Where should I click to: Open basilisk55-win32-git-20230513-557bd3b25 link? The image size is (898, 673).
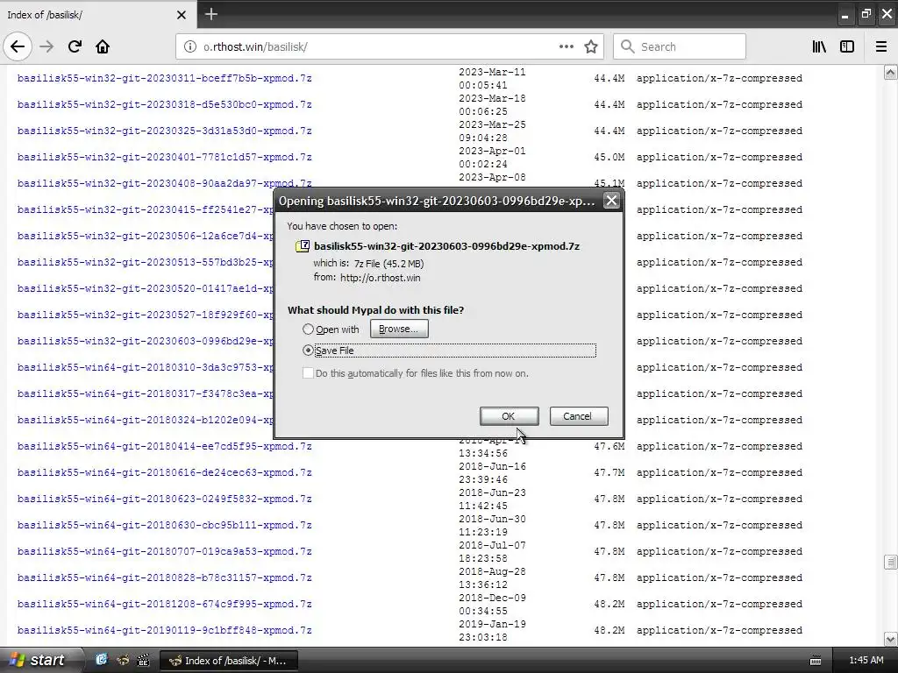[x=146, y=263]
